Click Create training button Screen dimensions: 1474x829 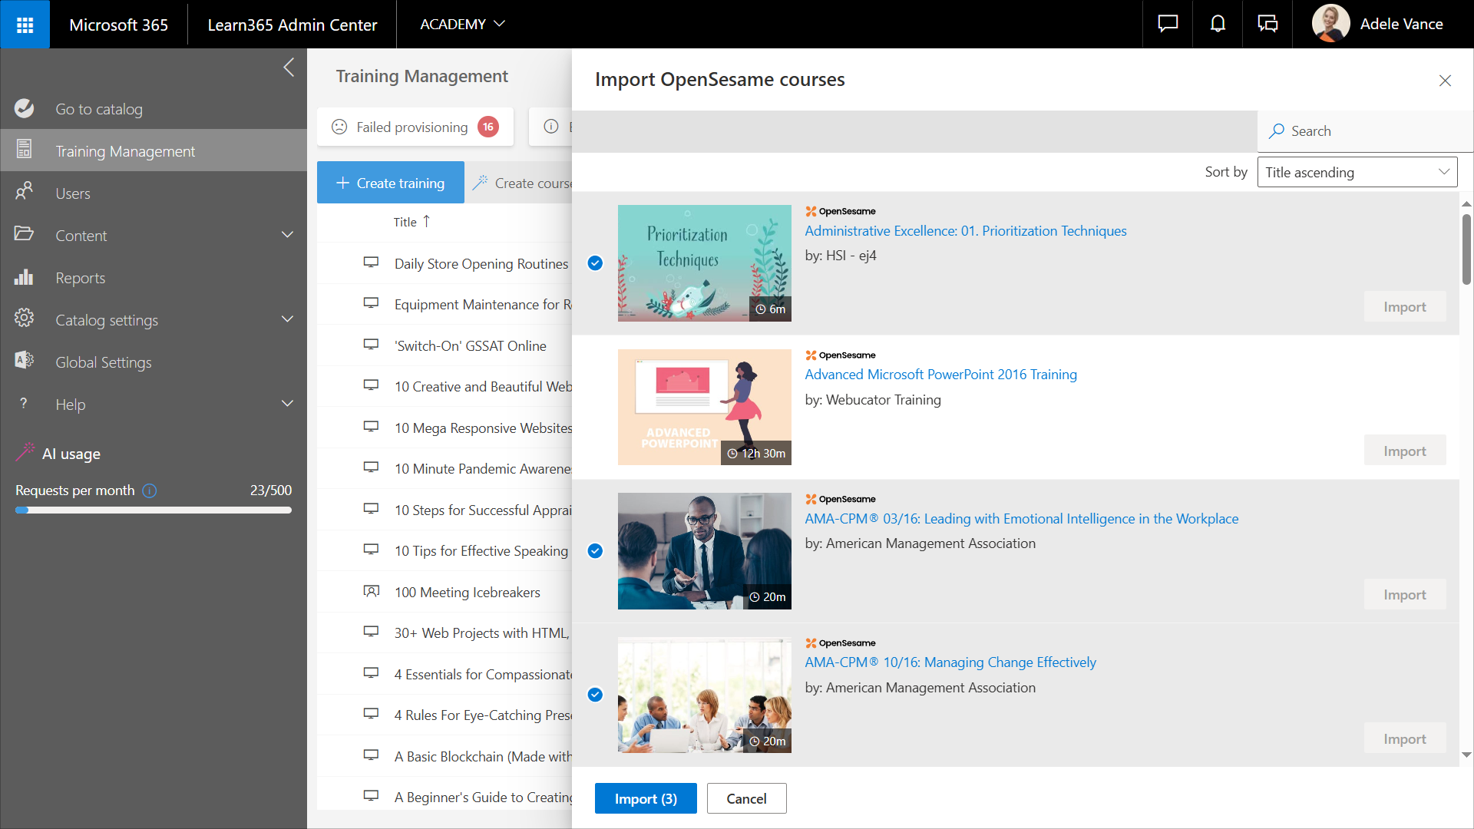coord(391,183)
